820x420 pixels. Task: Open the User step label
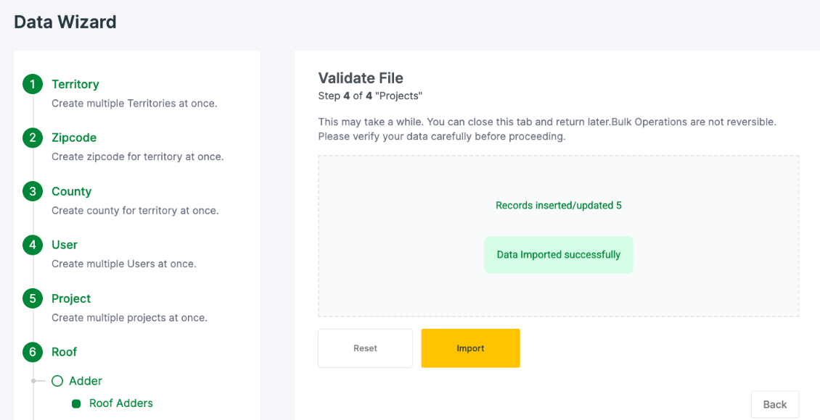65,245
